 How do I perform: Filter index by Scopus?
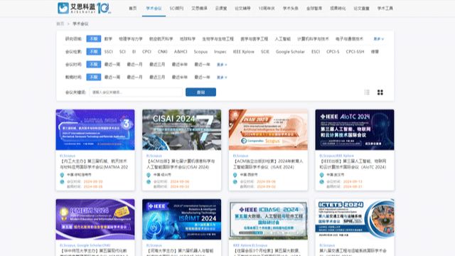point(200,52)
